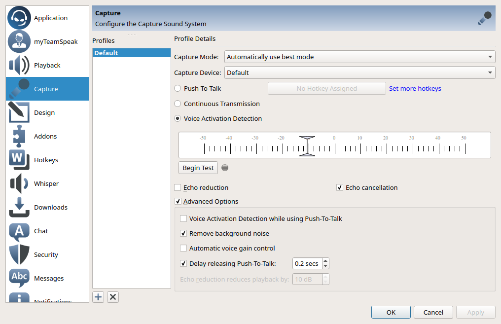
Task: Open the Application settings icon
Action: (x=19, y=18)
